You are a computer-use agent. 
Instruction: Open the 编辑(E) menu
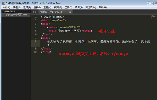click(17, 7)
